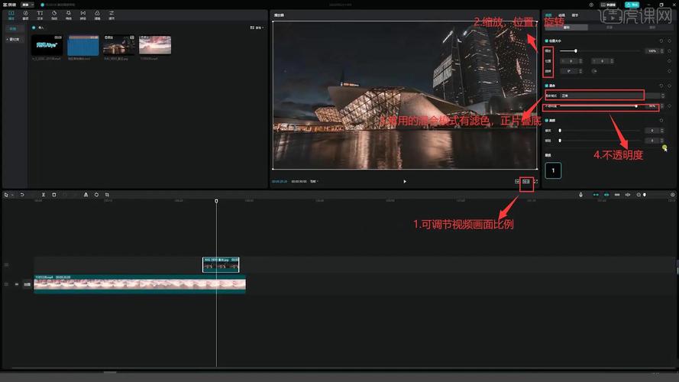679x382 pixels.
Task: Open the Filters panel icon
Action: point(97,15)
